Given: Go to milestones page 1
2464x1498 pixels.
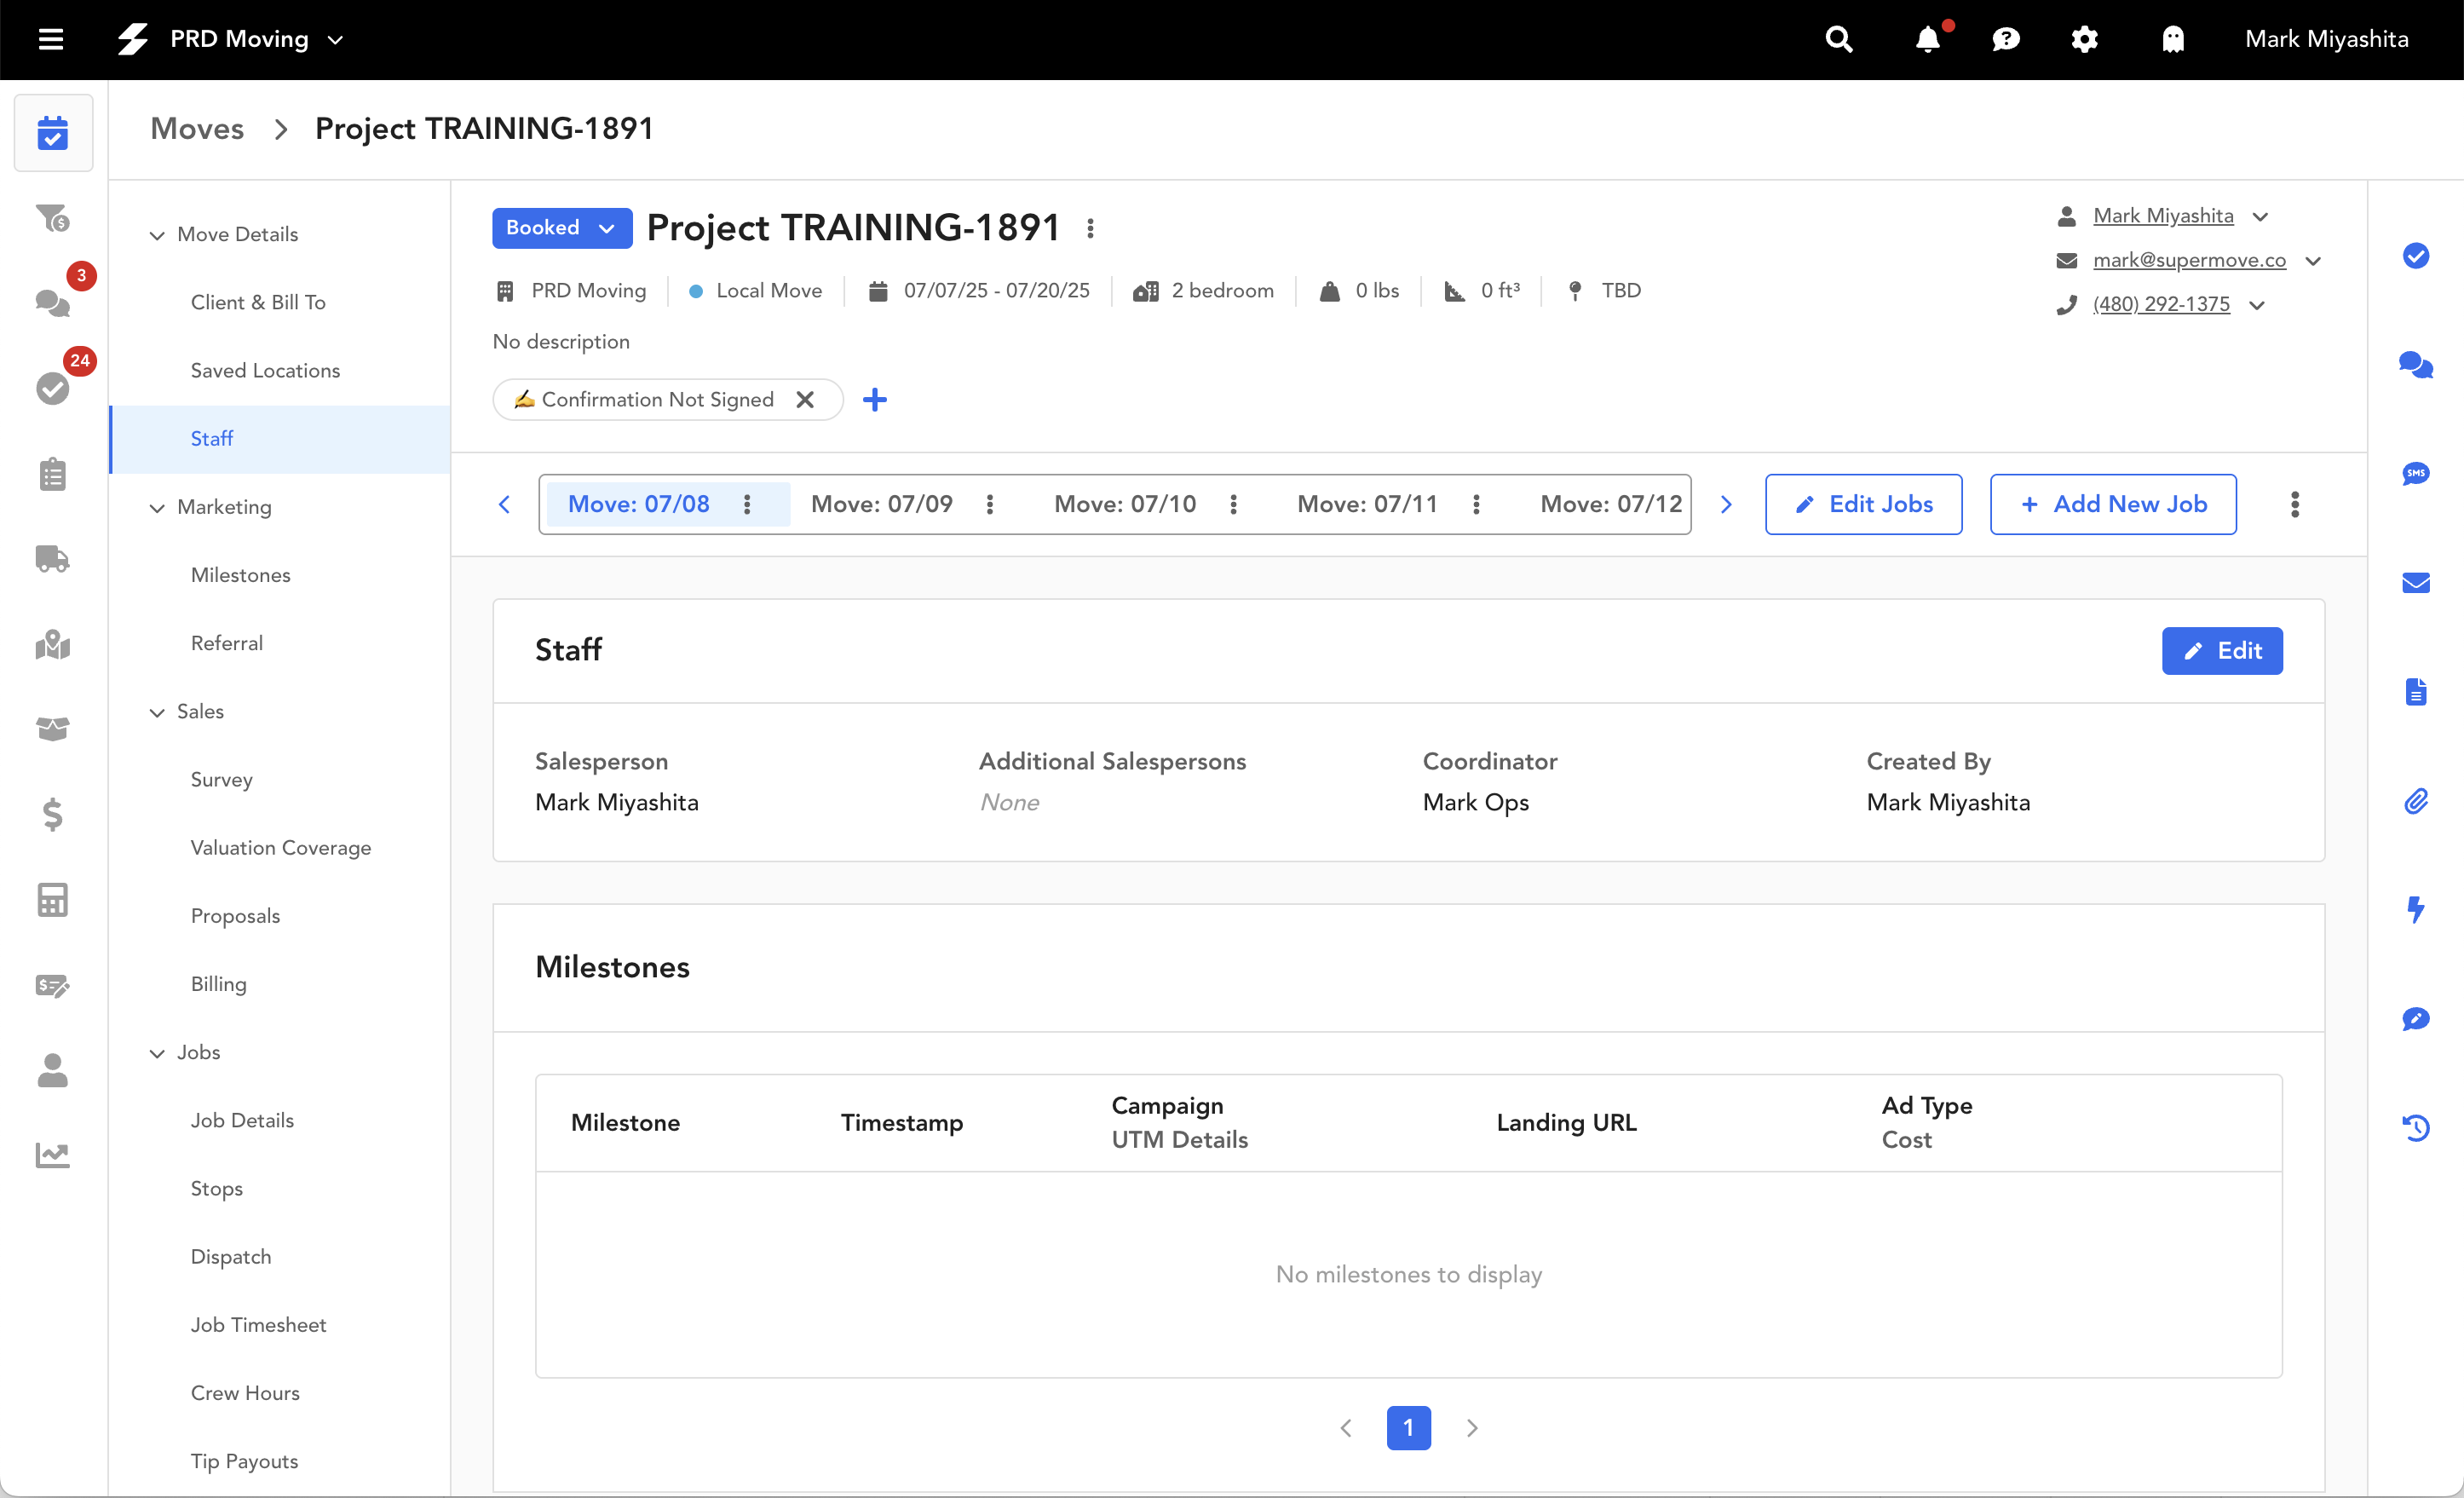Looking at the screenshot, I should (x=1408, y=1427).
